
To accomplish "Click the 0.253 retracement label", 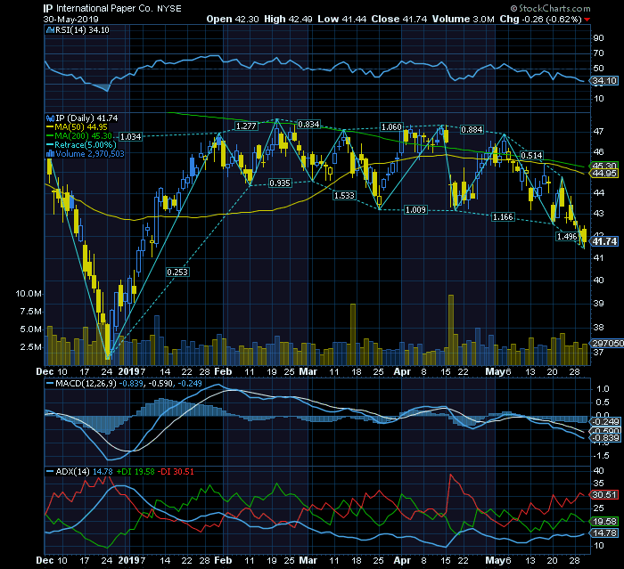I will click(177, 272).
